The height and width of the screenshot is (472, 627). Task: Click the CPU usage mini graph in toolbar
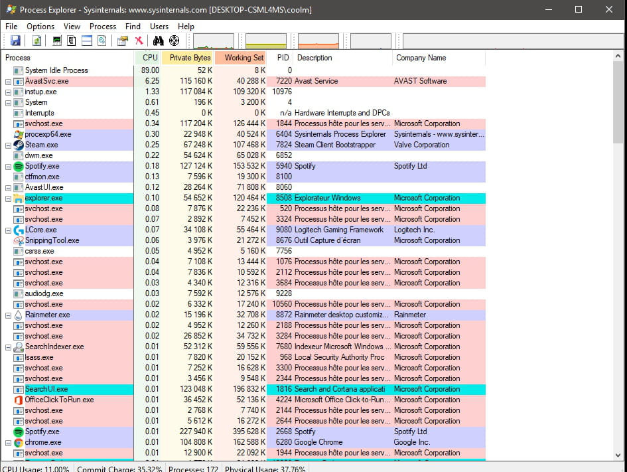214,41
